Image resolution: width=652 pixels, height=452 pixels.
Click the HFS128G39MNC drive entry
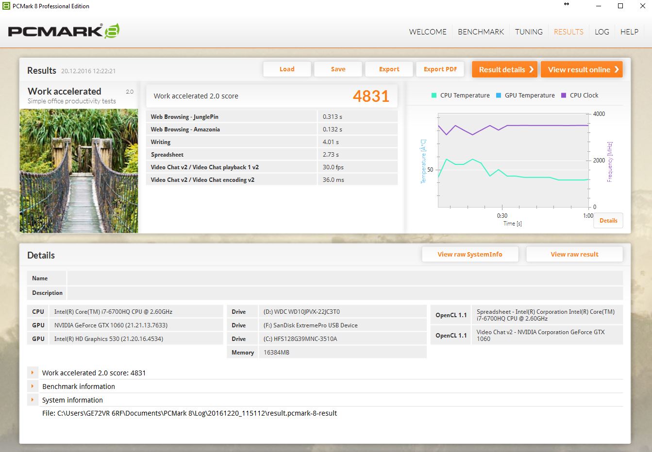327,339
